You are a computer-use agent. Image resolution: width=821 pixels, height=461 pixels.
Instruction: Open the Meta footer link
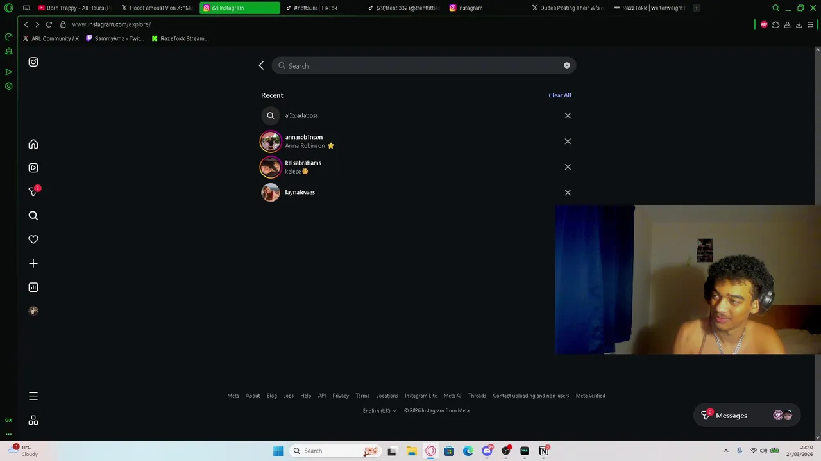click(233, 396)
